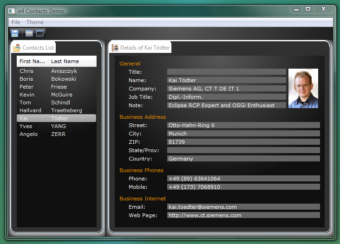This screenshot has width=340, height=244.
Task: Click the app icon in the title bar
Action: [x=12, y=11]
